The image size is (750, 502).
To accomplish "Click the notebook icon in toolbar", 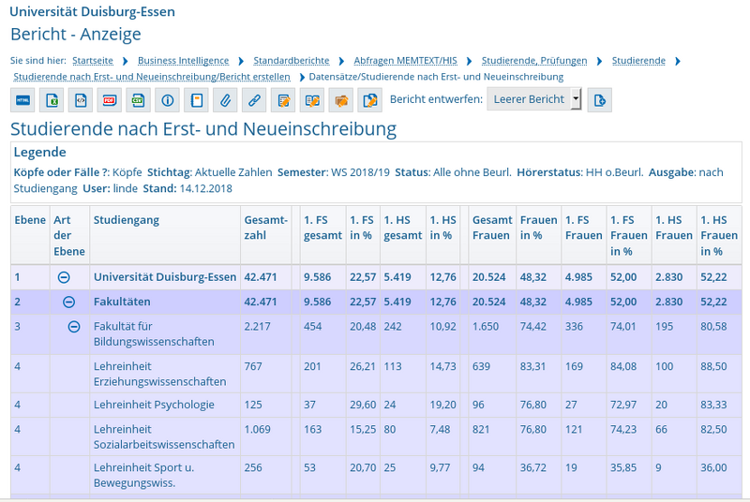I will [196, 100].
